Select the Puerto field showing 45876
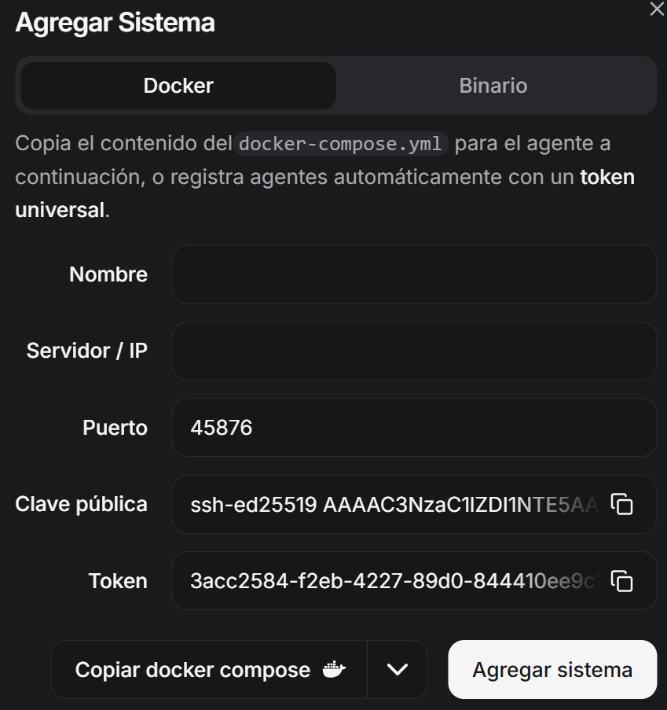This screenshot has width=667, height=710. tap(413, 428)
